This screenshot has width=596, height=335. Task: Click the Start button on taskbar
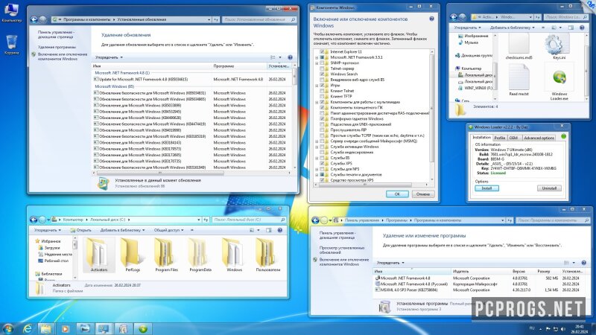[x=7, y=328]
